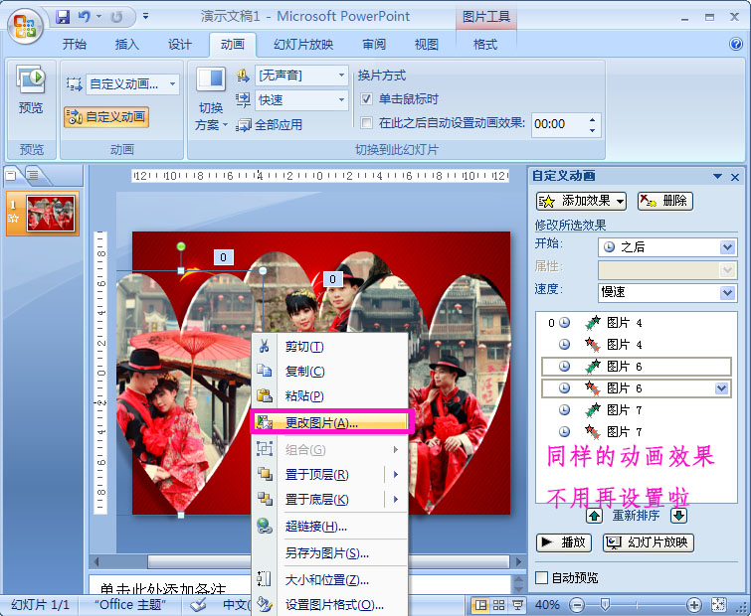Open the dropdown arrow on selected 图片 6 effect

721,388
